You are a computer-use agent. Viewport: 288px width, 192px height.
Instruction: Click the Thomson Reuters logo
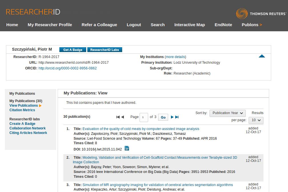pos(261,14)
